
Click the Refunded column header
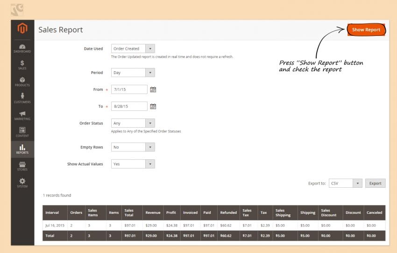228,212
